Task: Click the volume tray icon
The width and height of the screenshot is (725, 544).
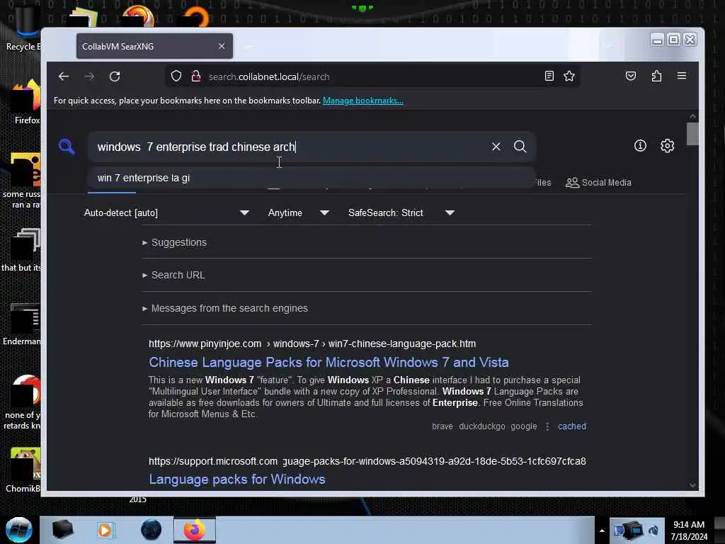Action: [x=653, y=531]
